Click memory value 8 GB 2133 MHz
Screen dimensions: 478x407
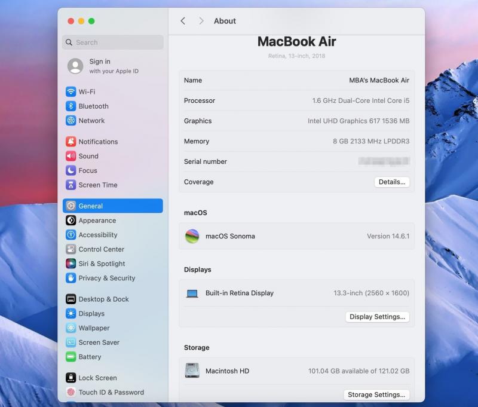[371, 141]
